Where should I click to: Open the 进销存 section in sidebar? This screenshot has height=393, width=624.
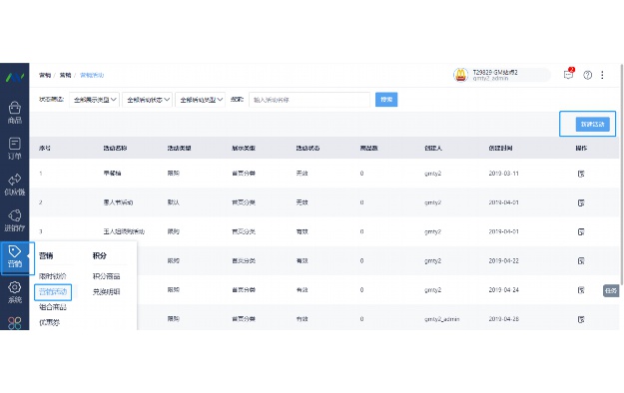pyautogui.click(x=14, y=220)
